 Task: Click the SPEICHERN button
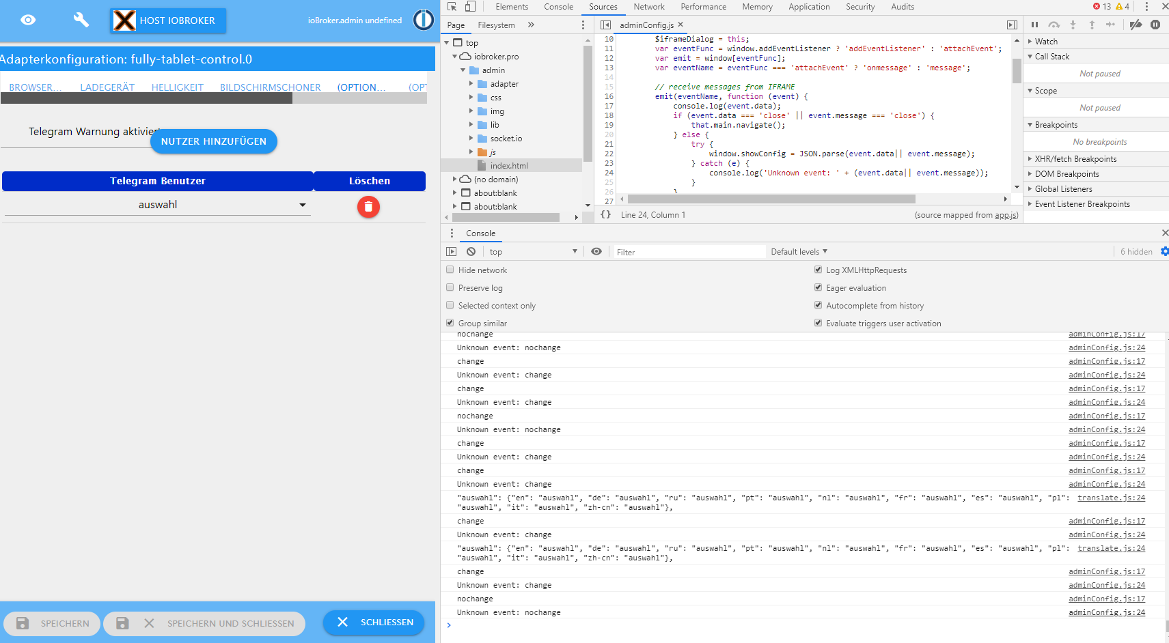(x=52, y=623)
